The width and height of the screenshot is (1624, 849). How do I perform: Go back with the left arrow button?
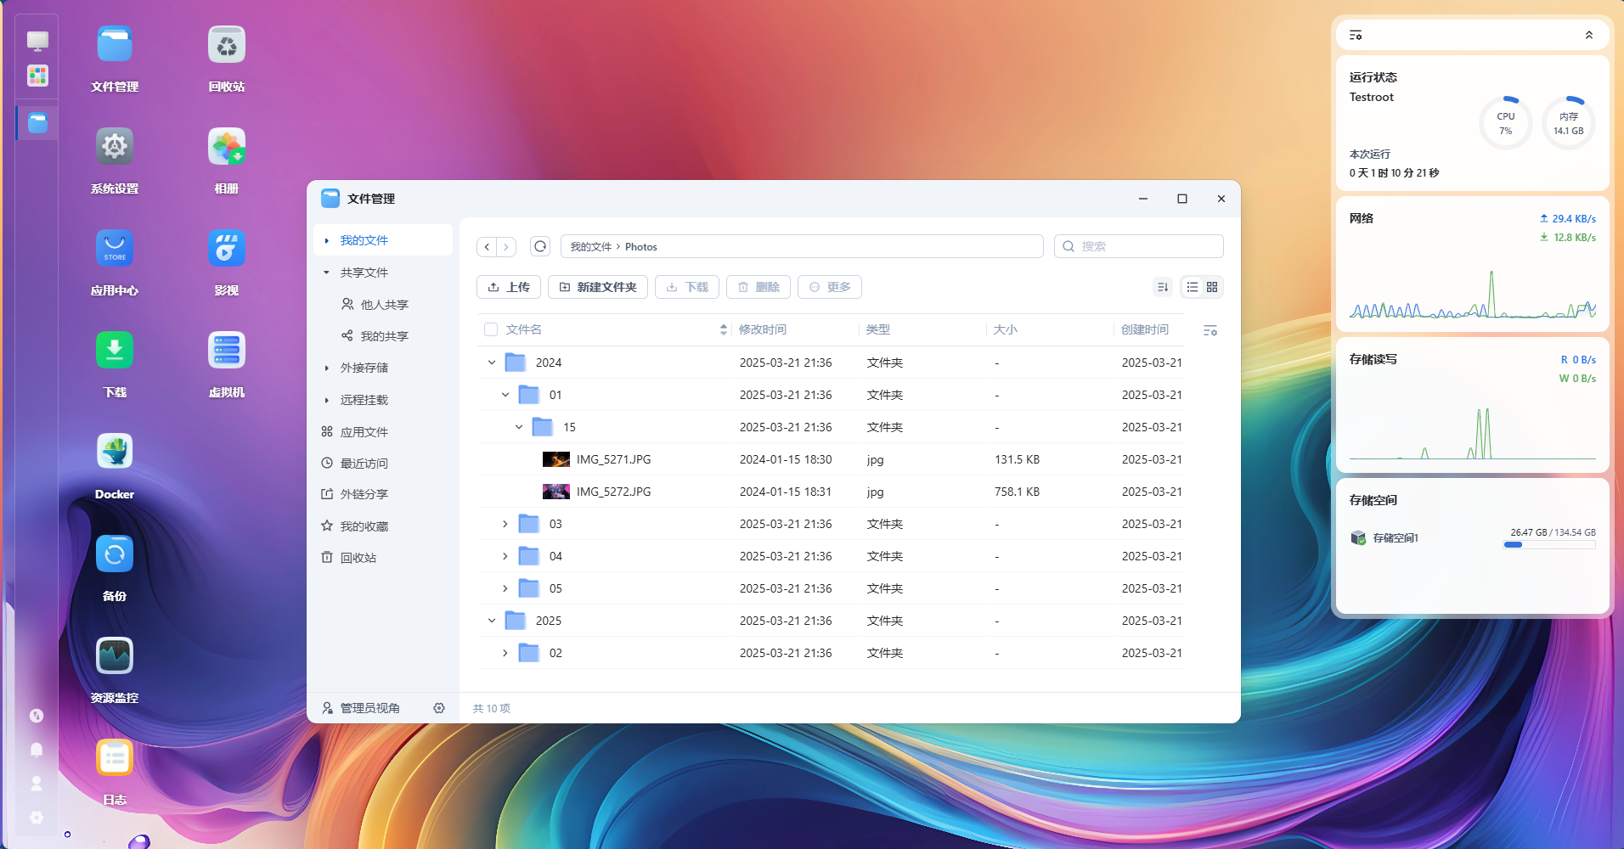(487, 247)
